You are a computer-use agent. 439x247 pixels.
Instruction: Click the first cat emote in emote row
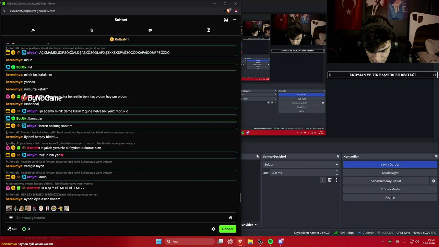(9, 208)
